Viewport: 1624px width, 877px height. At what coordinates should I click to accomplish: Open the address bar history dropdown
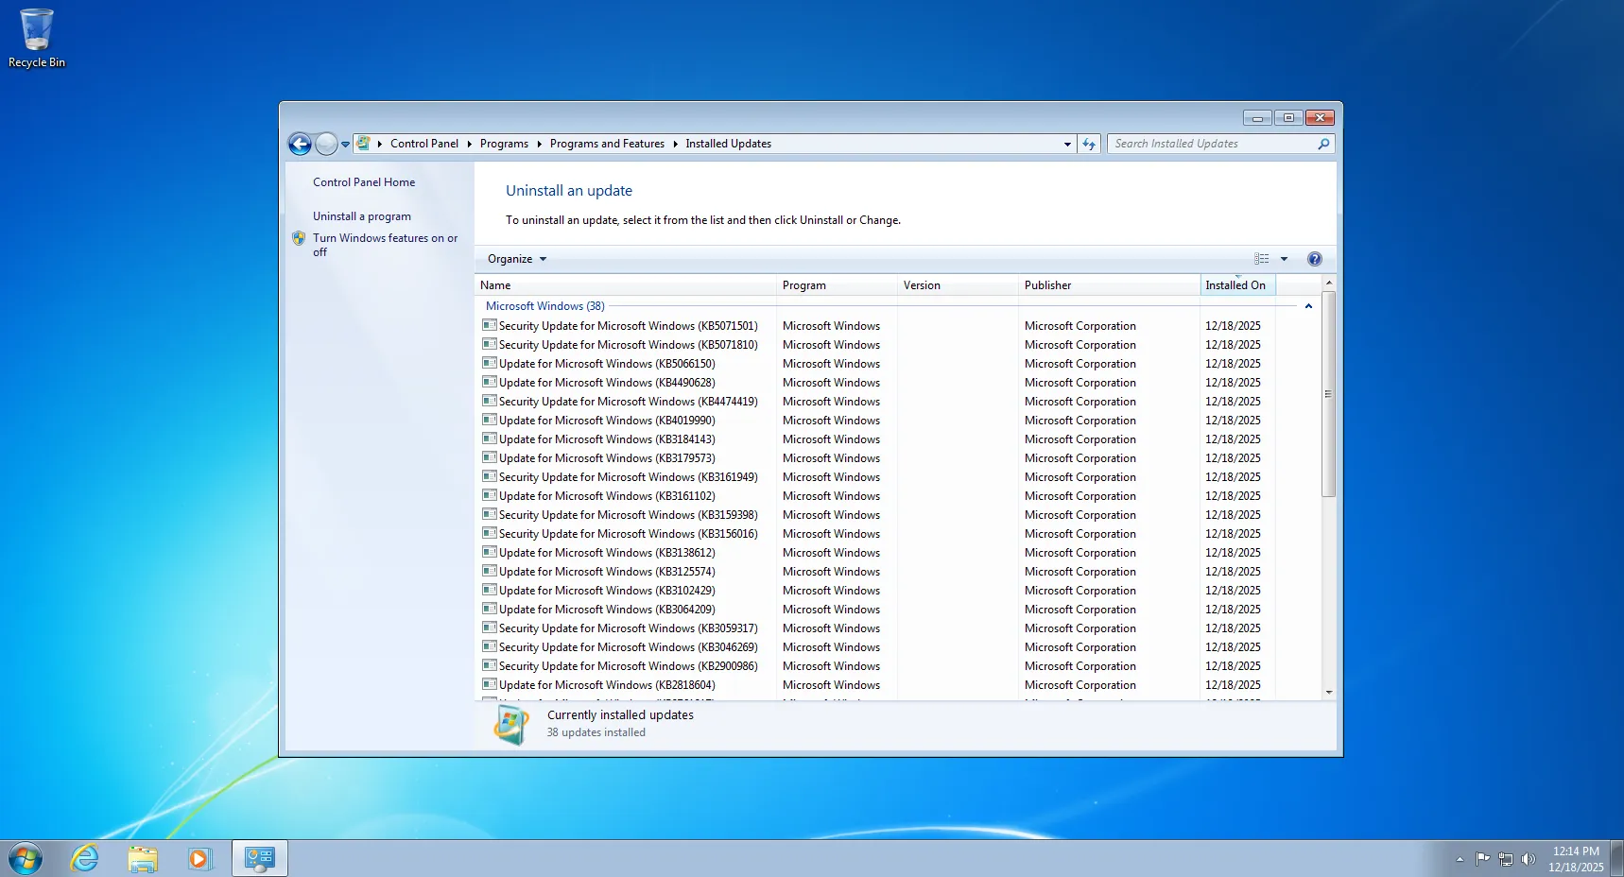[x=1067, y=144]
